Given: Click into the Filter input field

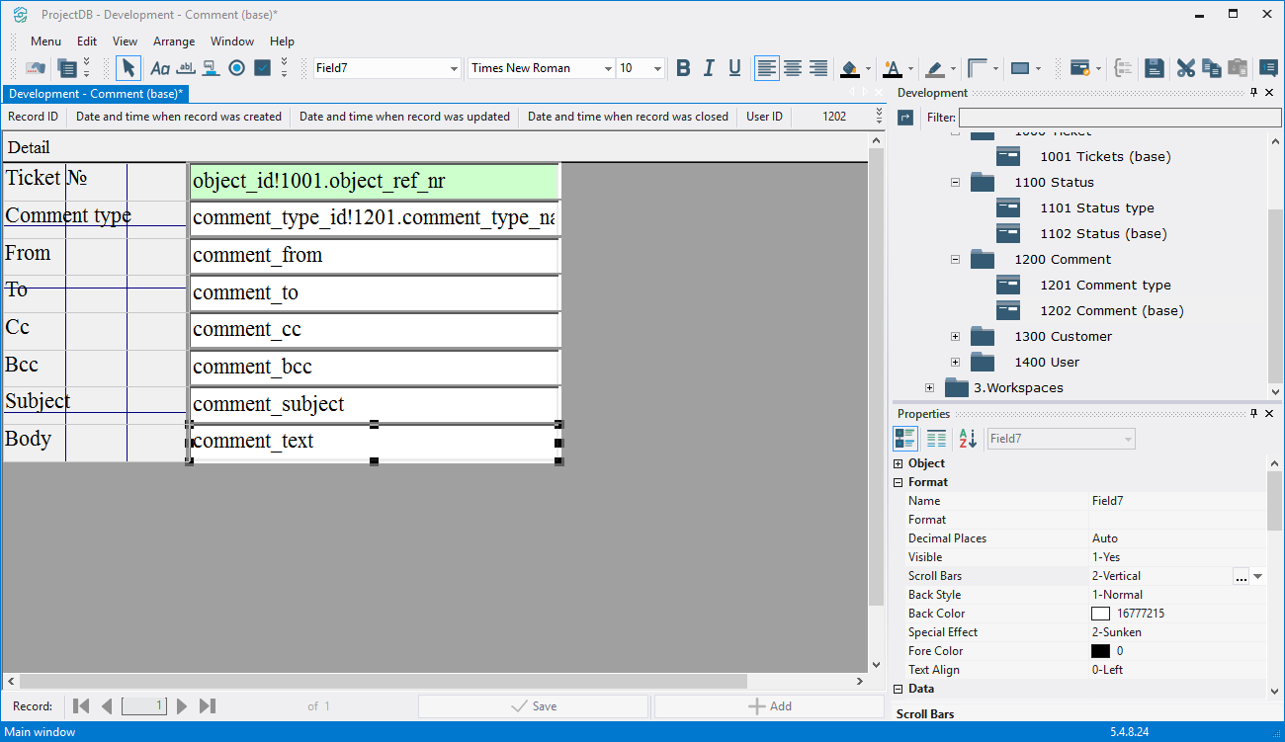Looking at the screenshot, I should pos(1119,118).
